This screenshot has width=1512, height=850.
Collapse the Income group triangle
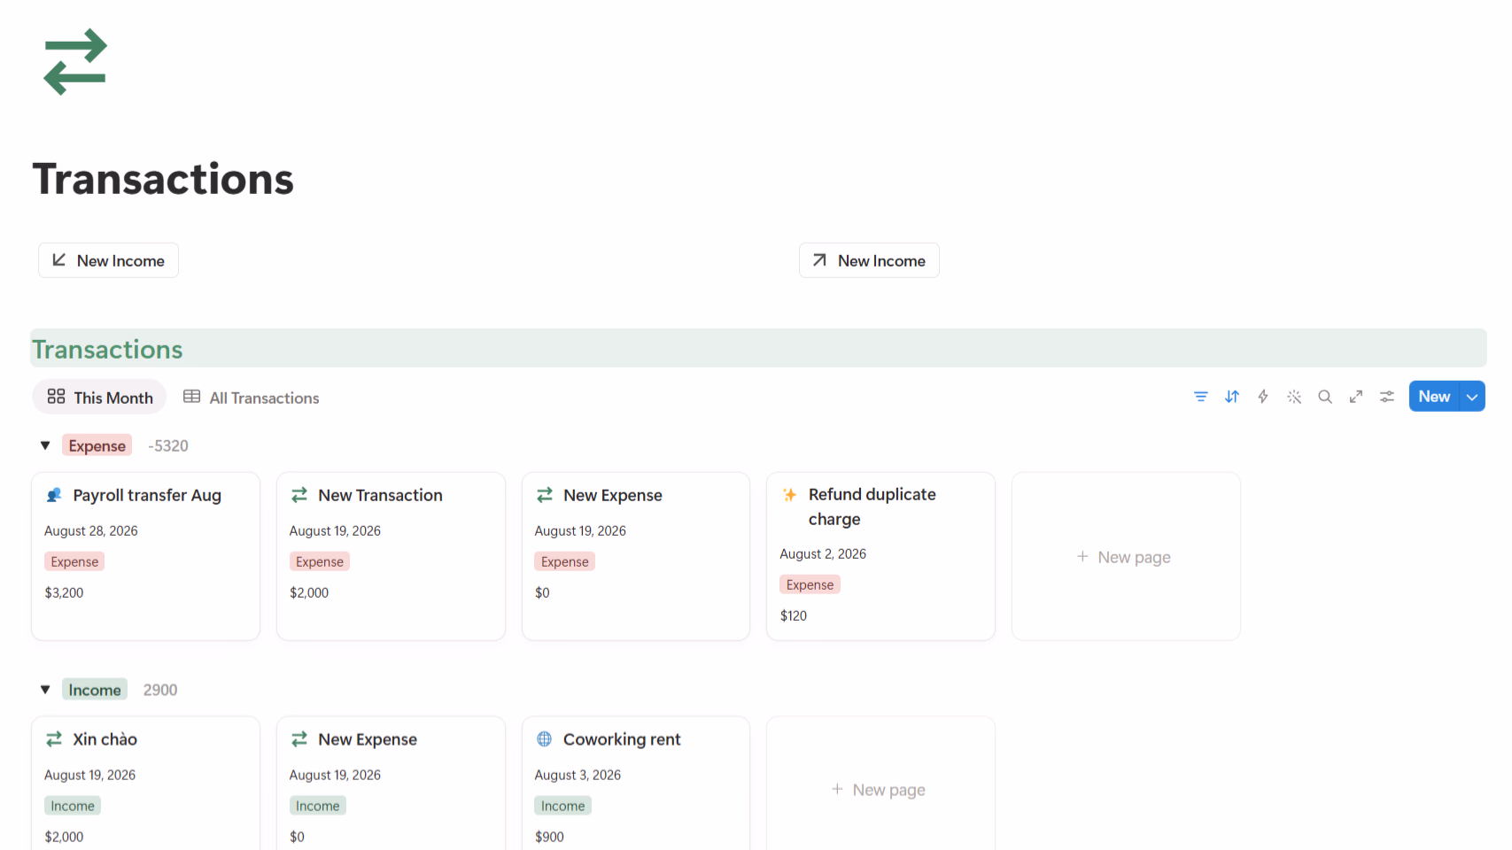(x=45, y=690)
